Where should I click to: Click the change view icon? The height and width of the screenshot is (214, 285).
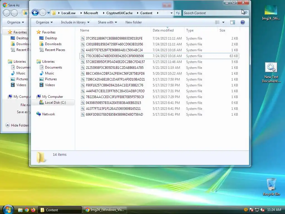(217, 22)
